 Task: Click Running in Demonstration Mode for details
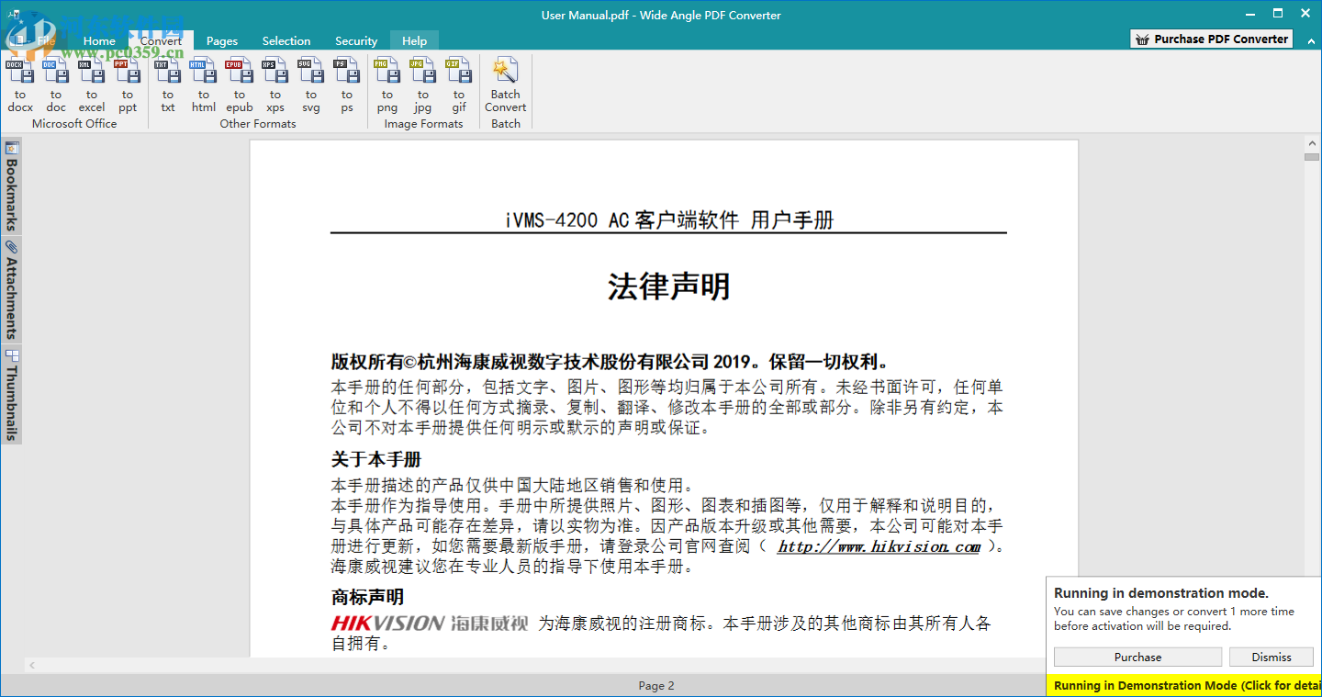pos(1184,685)
